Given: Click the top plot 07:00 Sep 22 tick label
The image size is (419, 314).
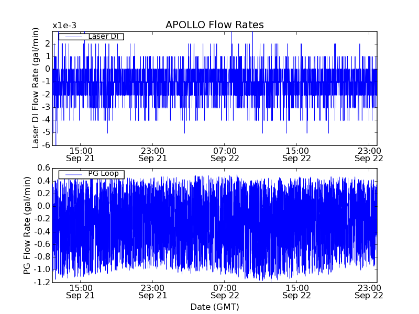Looking at the screenshot, I should (x=225, y=154).
